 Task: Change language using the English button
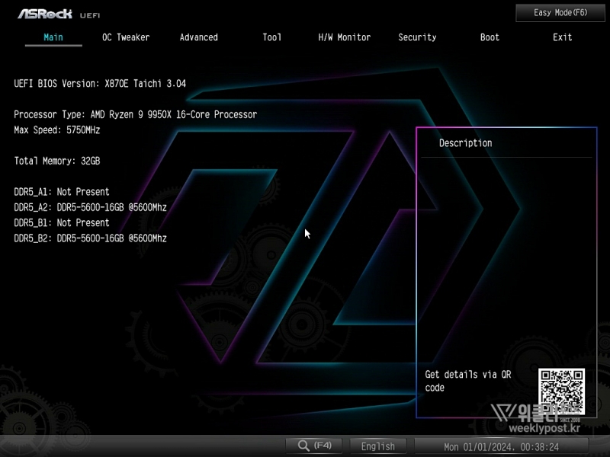(378, 446)
